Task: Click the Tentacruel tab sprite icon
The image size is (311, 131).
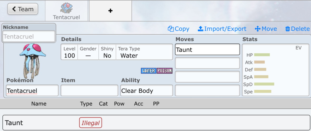Action: point(66,8)
